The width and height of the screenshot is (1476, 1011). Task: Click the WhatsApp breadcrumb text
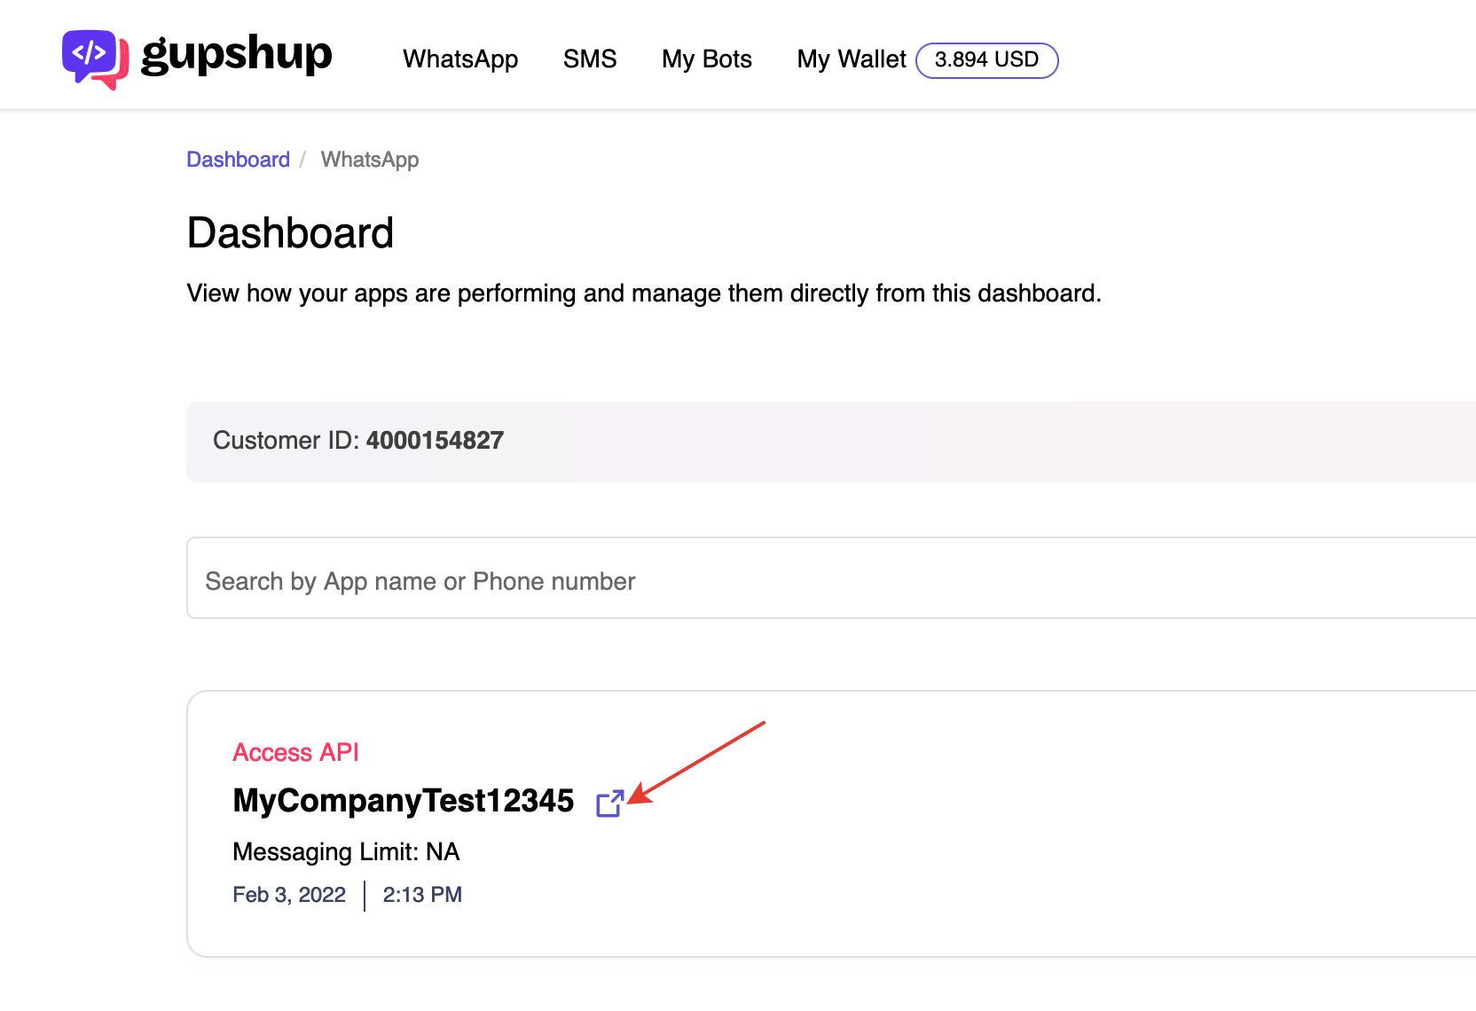[x=370, y=160]
